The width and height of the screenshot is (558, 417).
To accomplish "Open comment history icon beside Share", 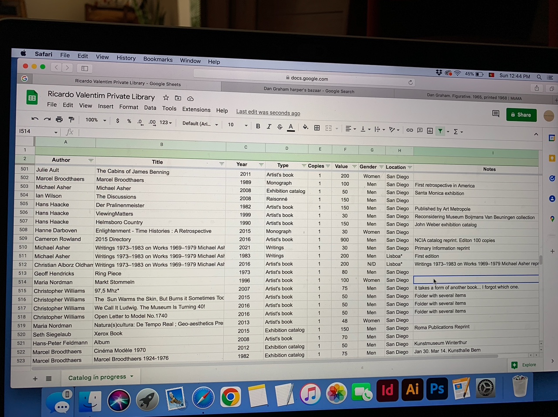I will [496, 114].
